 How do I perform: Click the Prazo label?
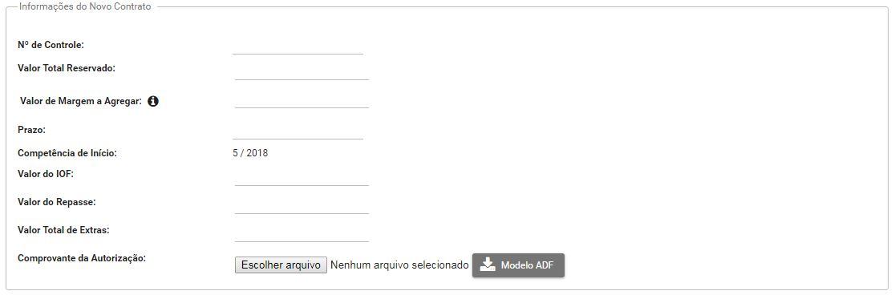(x=31, y=130)
